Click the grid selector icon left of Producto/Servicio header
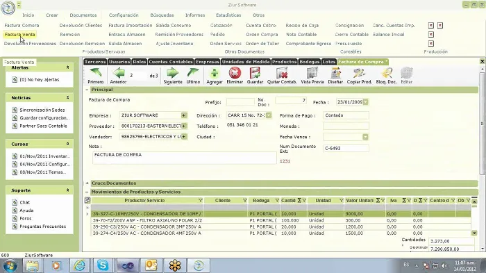 (87, 200)
